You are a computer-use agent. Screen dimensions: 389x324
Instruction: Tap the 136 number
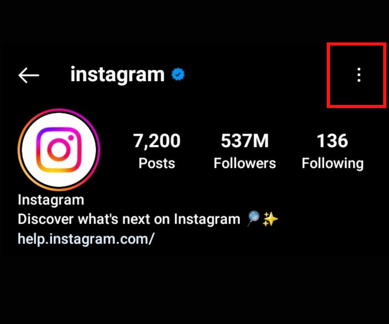332,141
